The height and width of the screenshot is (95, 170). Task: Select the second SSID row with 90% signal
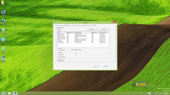tap(83, 35)
